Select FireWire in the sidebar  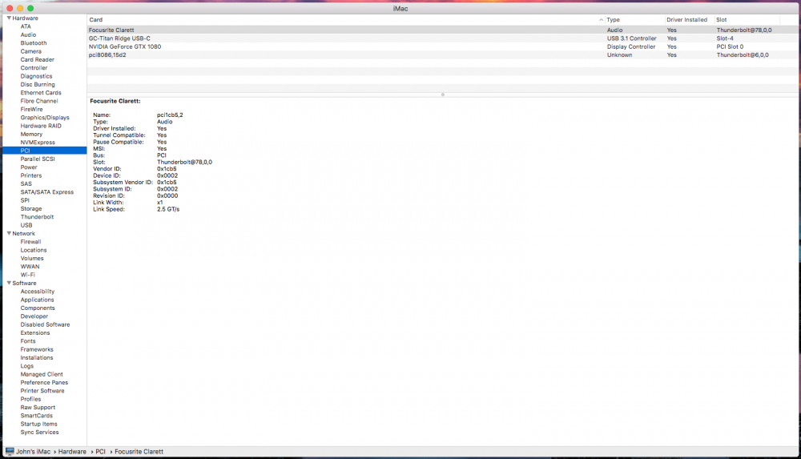(31, 110)
